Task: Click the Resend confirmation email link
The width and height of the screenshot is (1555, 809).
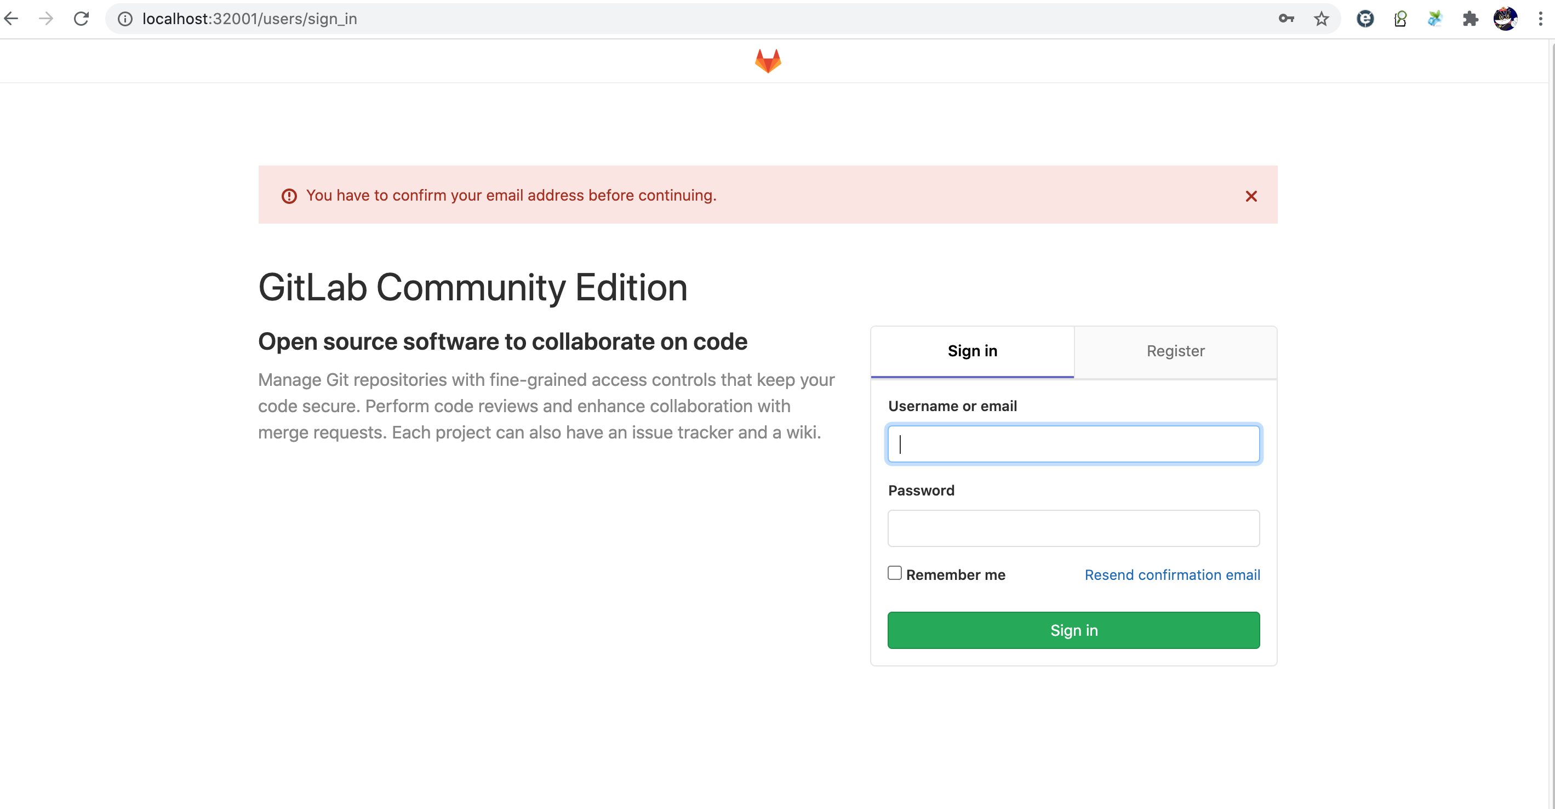Action: tap(1171, 575)
